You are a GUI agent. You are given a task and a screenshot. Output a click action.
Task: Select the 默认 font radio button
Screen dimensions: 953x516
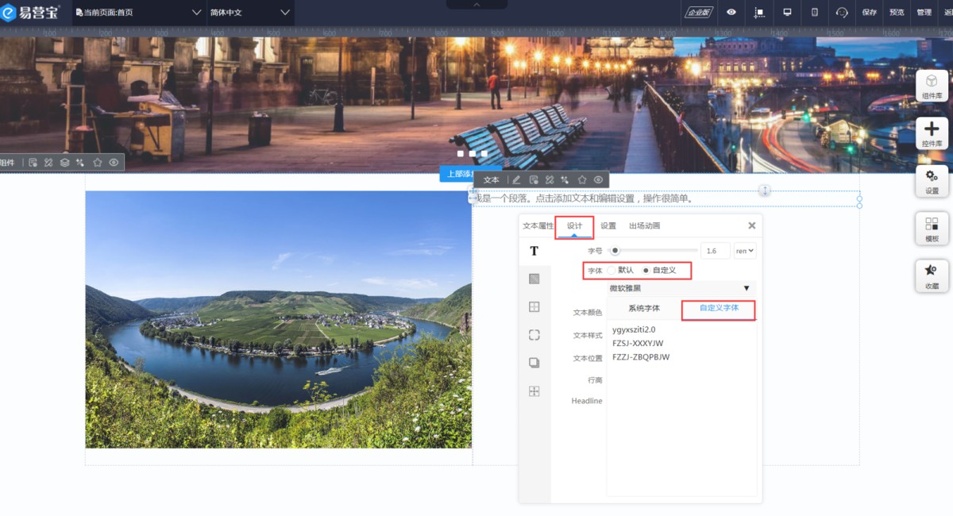612,270
